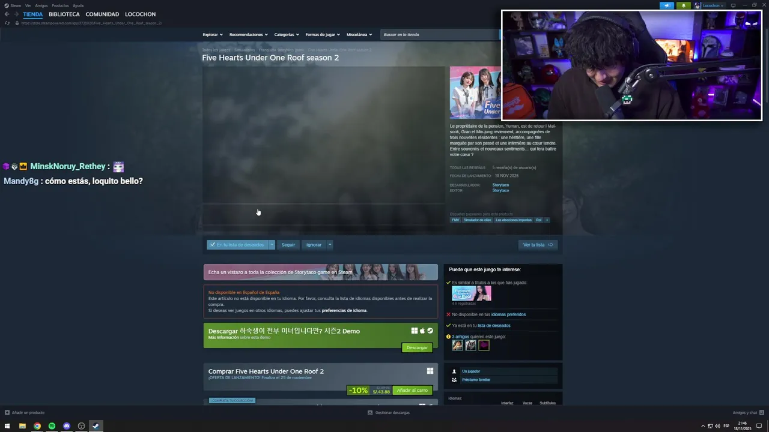Image resolution: width=769 pixels, height=432 pixels.
Task: Open Google Chrome from the taskbar
Action: click(37, 426)
